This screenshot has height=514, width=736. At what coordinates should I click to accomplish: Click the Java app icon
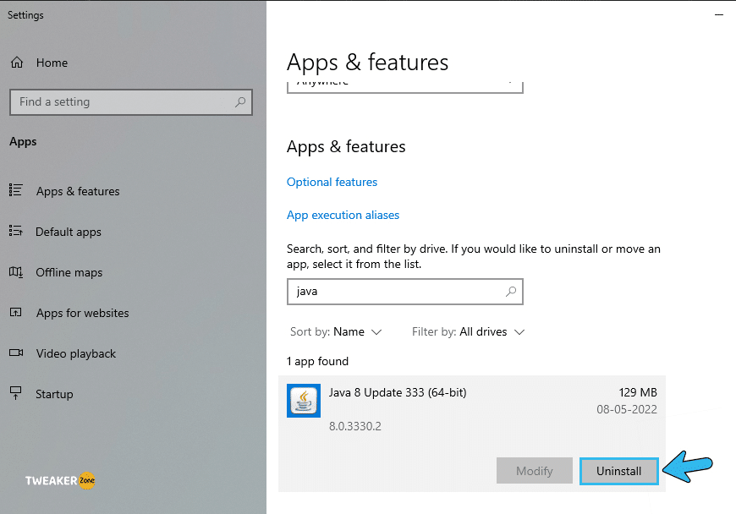304,401
